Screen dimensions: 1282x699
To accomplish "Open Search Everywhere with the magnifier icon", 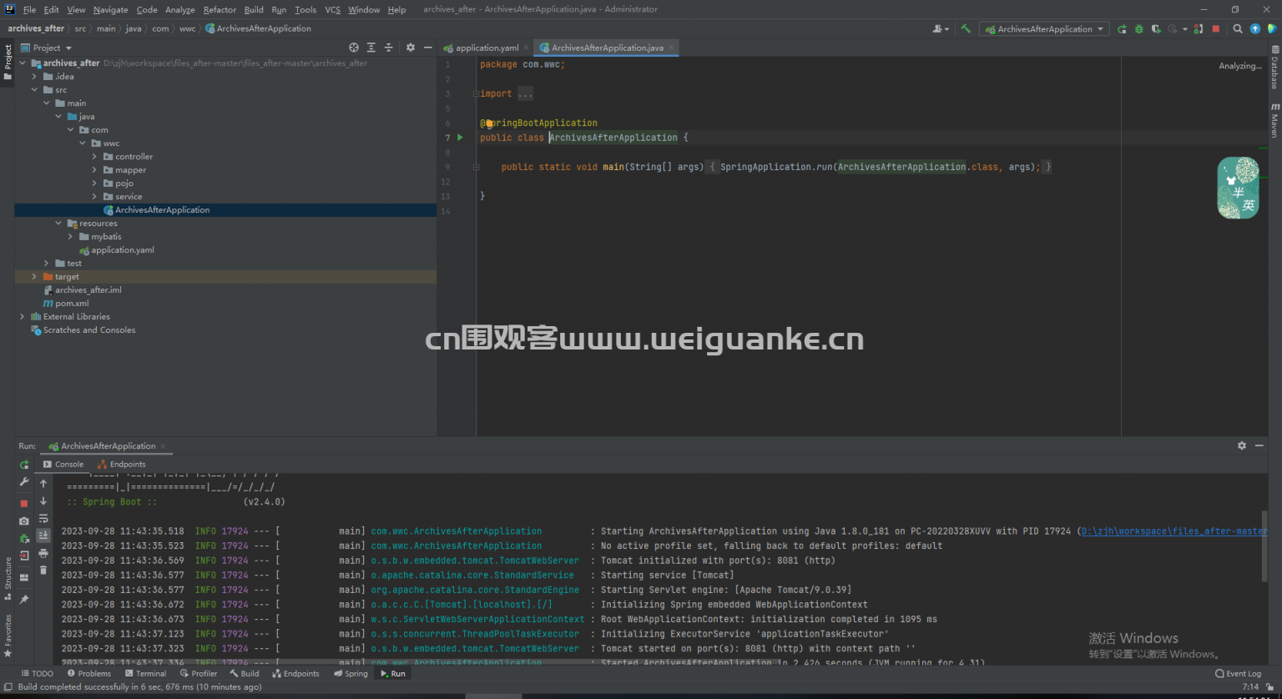I will point(1238,28).
